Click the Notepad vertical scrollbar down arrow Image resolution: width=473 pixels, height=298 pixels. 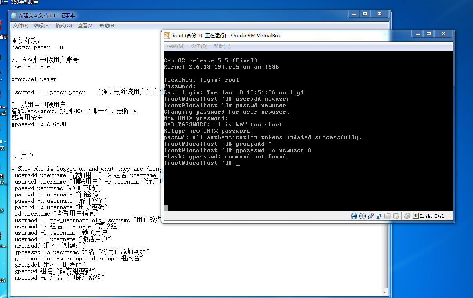tap(385, 292)
